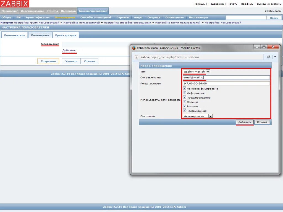Viewport: 283px width, 212px height.
Task: Open Скрипты submenu item
Action: point(122,17)
